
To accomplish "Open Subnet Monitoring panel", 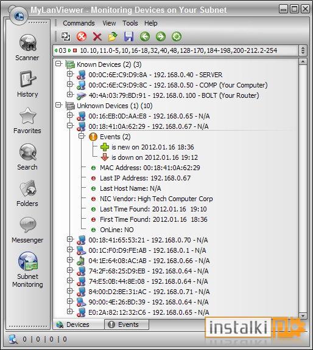I will point(28,270).
